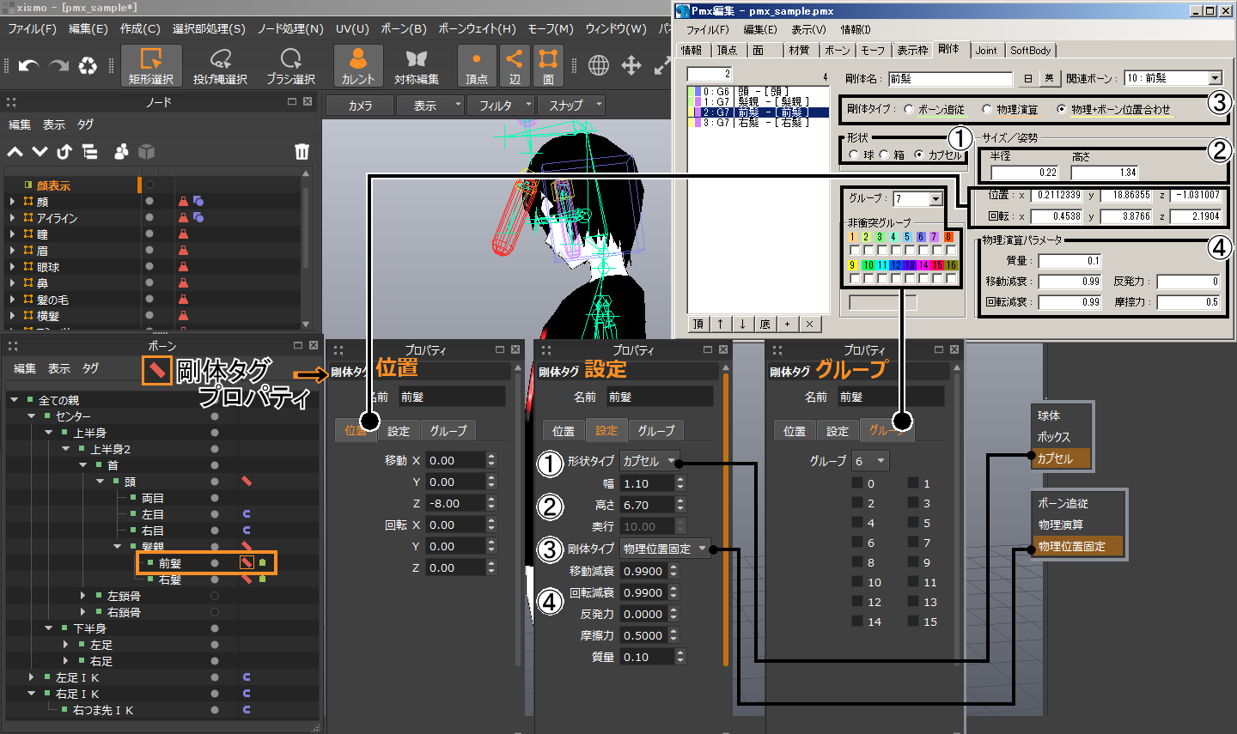Click the orange group 8 color label
Viewport: 1237px width, 734px height.
pyautogui.click(x=948, y=237)
